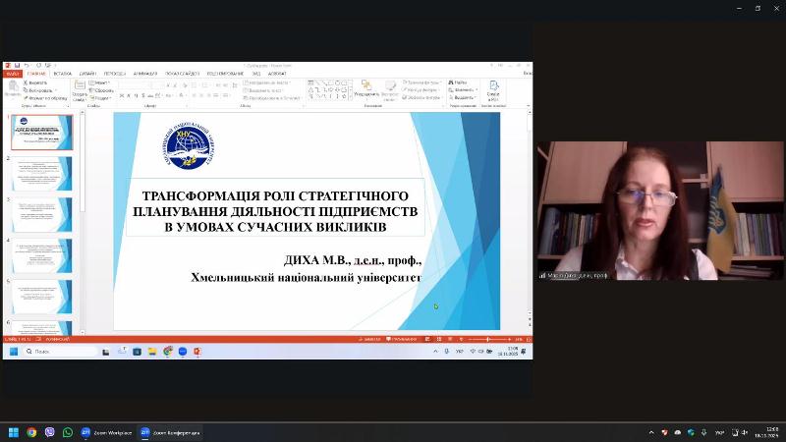Click Копировать in the clipboard group

(x=38, y=90)
